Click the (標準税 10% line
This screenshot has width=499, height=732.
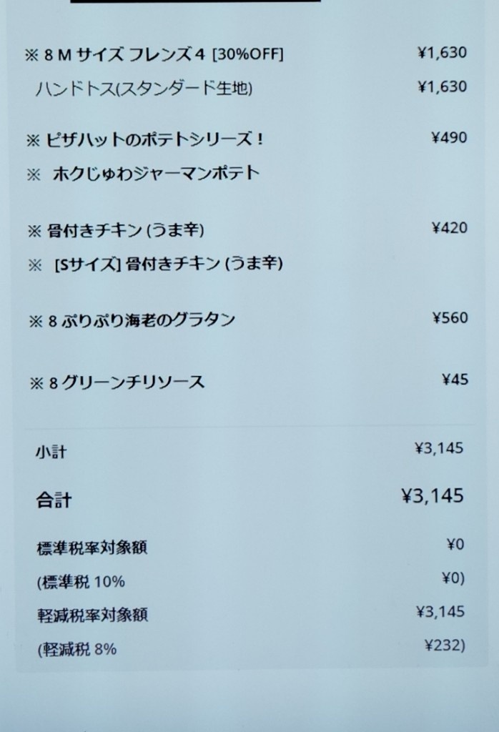[x=81, y=582]
